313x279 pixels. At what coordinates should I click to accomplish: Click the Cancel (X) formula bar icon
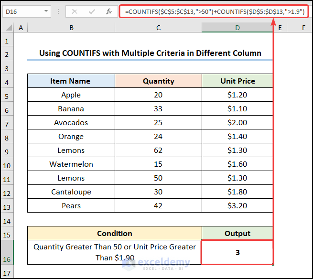pyautogui.click(x=75, y=11)
